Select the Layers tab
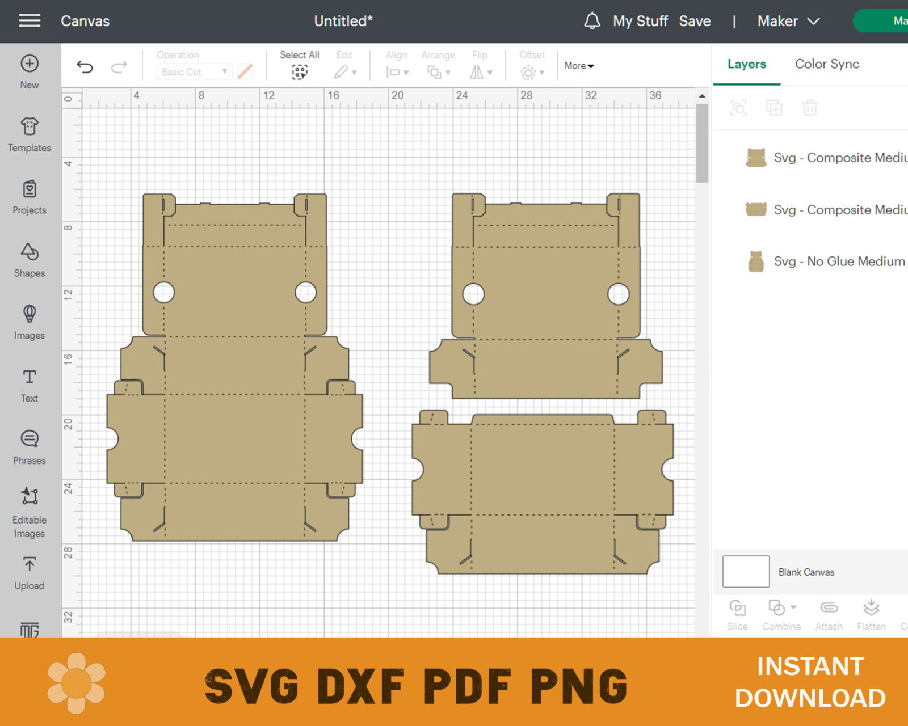908x726 pixels. coord(747,64)
